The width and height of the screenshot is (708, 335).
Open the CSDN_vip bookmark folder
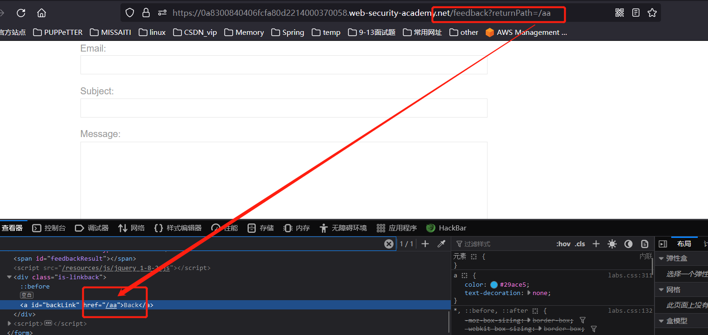click(x=195, y=33)
